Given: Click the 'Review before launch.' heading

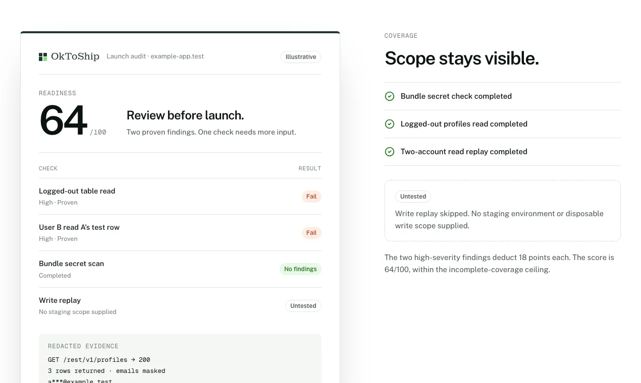Looking at the screenshot, I should (185, 115).
